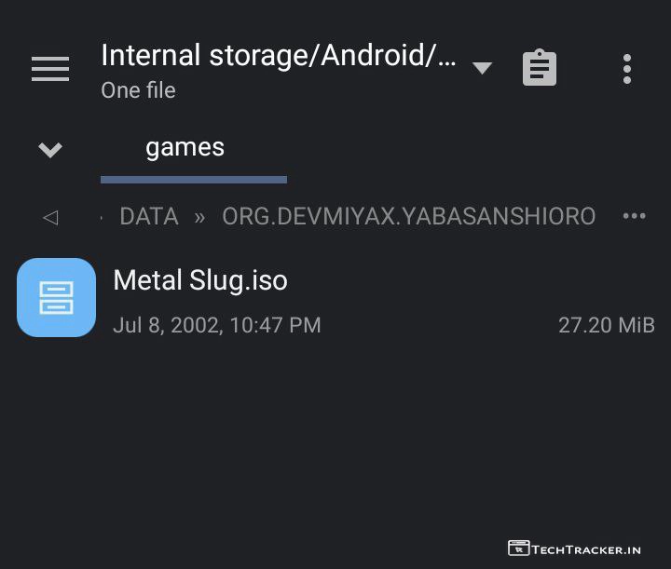The image size is (671, 569).
Task: Open ORG.DEVMIYAX.YABASANSHIORO breadcrumb folder
Action: click(x=408, y=217)
